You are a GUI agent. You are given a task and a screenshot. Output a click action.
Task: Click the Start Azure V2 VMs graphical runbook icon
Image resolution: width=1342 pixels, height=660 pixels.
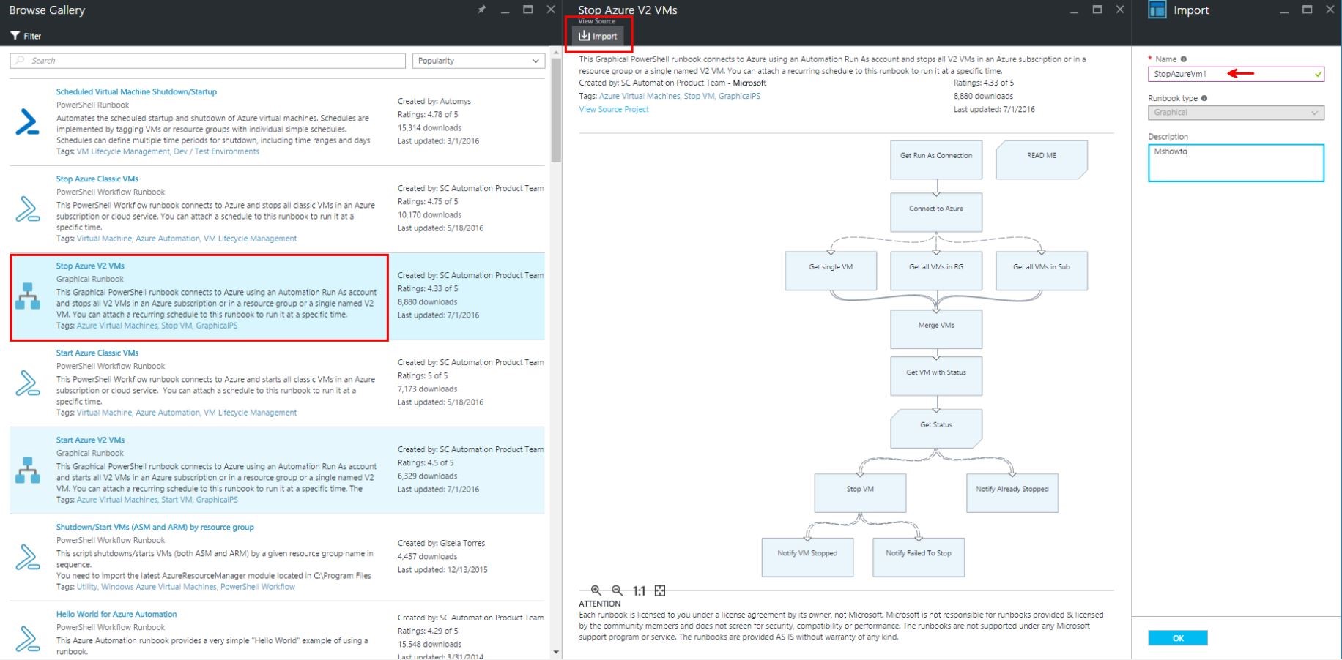tap(27, 470)
